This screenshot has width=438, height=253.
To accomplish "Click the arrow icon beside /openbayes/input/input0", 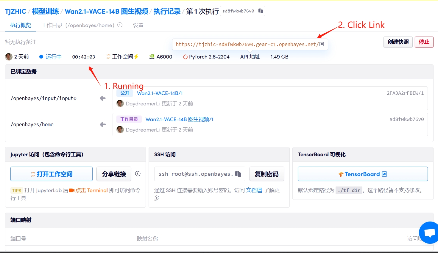I will pos(103,98).
